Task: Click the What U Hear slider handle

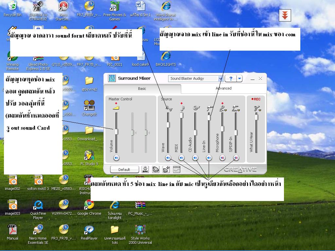Action: click(x=256, y=117)
